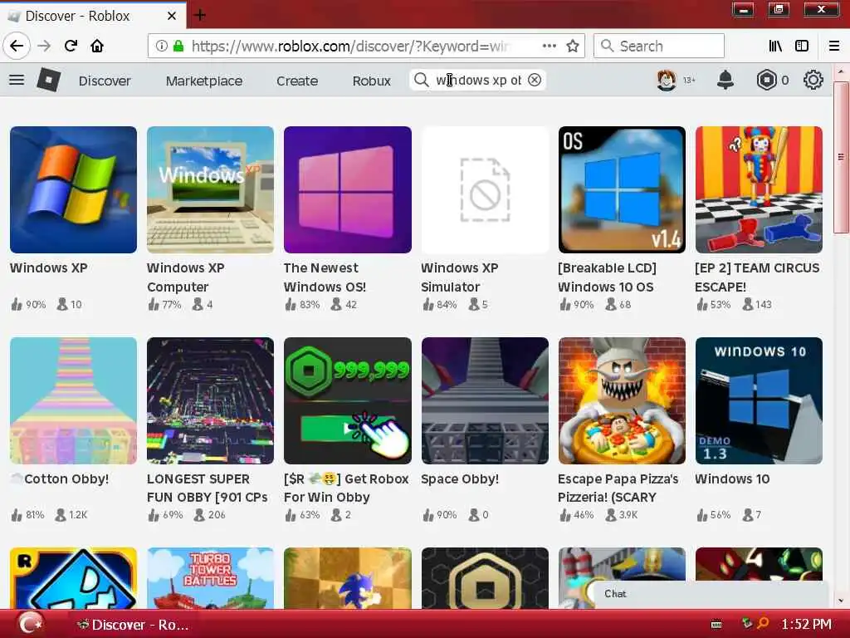850x638 pixels.
Task: Open TEAM CIRCUS ESCAPE! thumbnail
Action: click(x=759, y=190)
